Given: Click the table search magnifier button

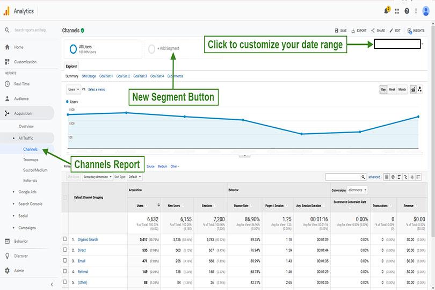Looking at the screenshot, I should click(363, 177).
